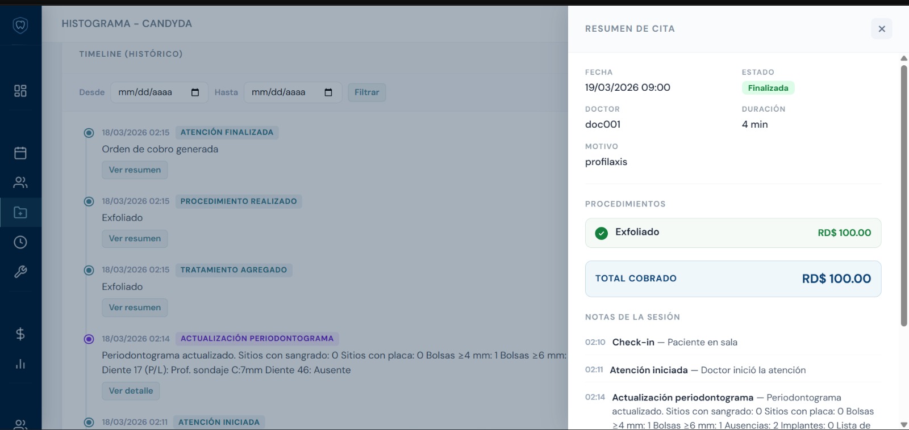Click the Filtrar button
This screenshot has width=909, height=430.
(366, 92)
